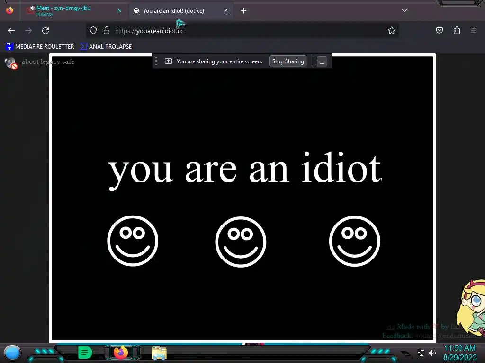Viewport: 485px width, 363px height.
Task: Open the about link
Action: (x=30, y=61)
